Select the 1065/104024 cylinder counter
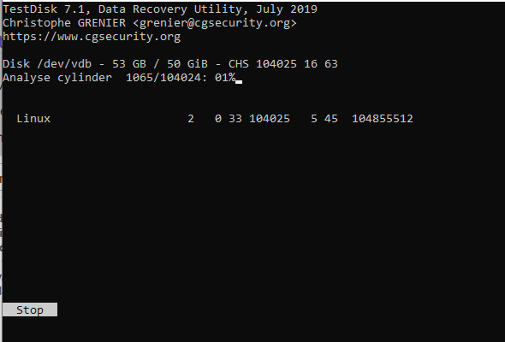505x342 pixels. (164, 78)
